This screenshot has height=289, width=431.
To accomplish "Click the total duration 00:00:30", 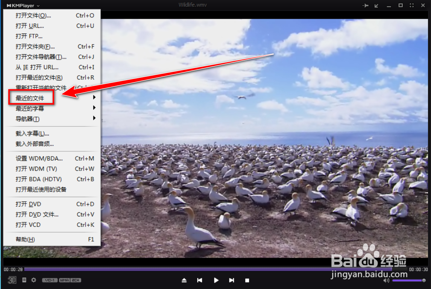I will coord(418,269).
